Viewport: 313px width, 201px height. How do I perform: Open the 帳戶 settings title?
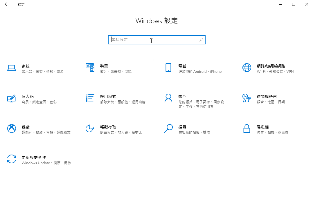(x=182, y=97)
